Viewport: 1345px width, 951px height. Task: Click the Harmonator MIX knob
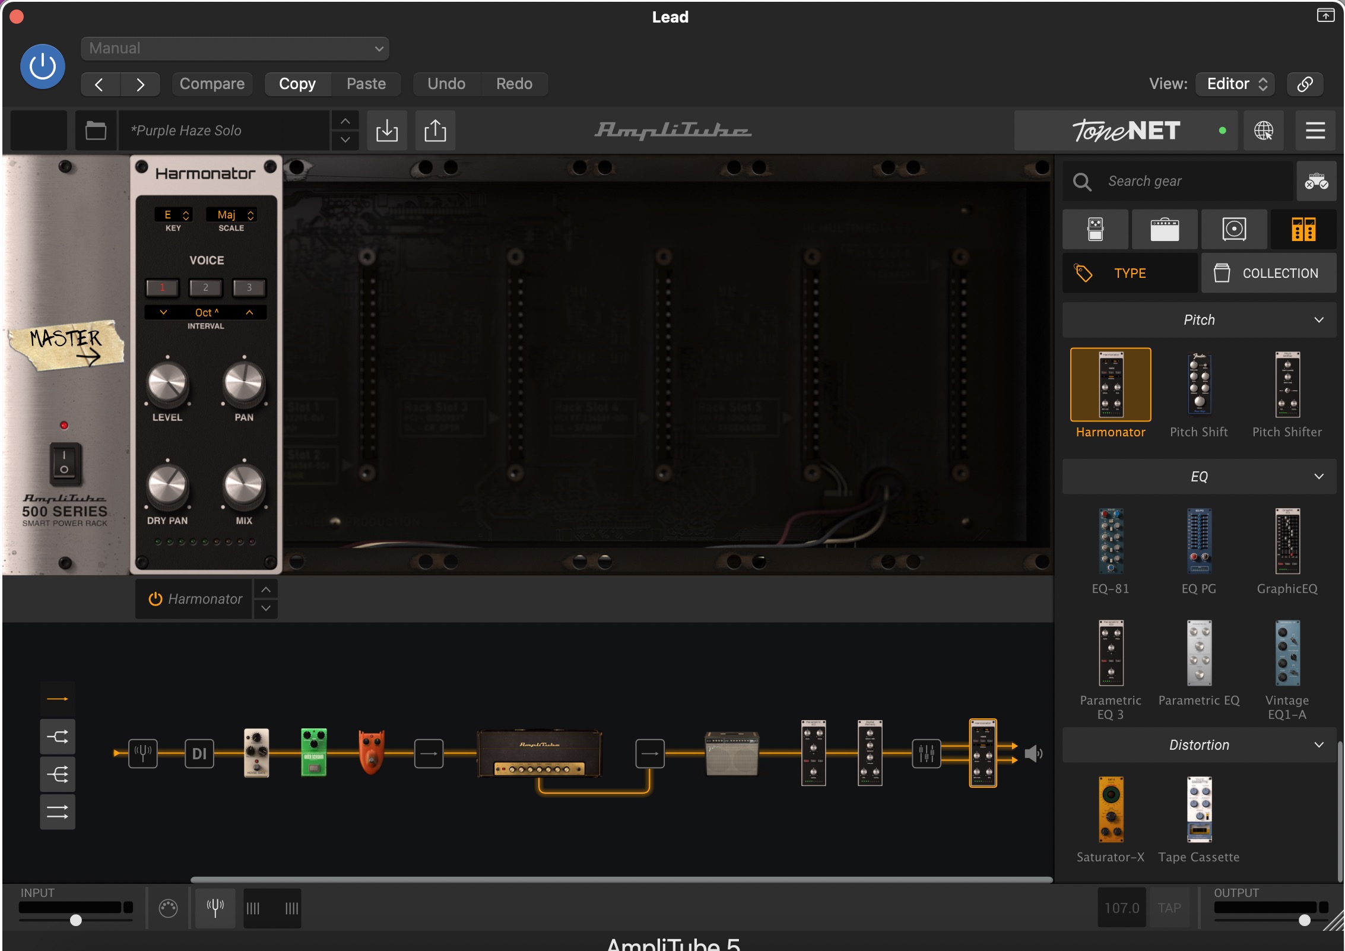coord(243,486)
